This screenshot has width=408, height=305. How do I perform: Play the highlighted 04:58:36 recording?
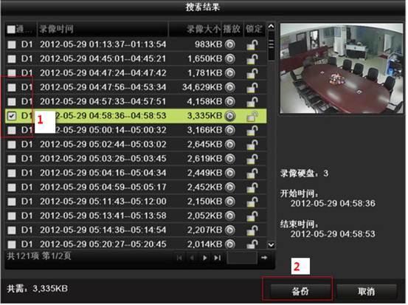[231, 116]
